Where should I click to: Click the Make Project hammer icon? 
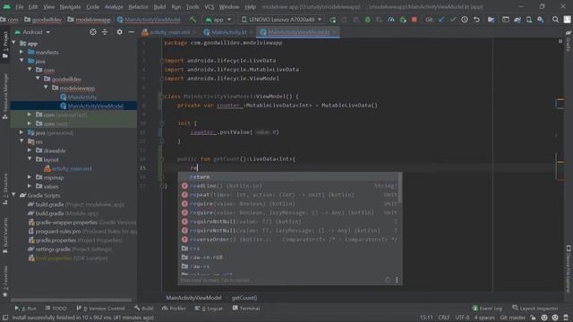tap(192, 20)
